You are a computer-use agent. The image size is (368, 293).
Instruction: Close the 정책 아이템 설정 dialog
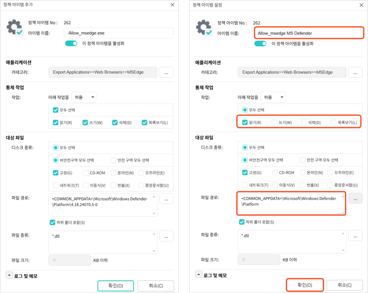[362, 5]
